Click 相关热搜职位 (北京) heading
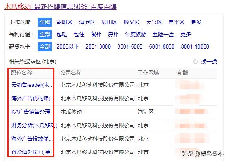The image size is (228, 161). [x=33, y=61]
